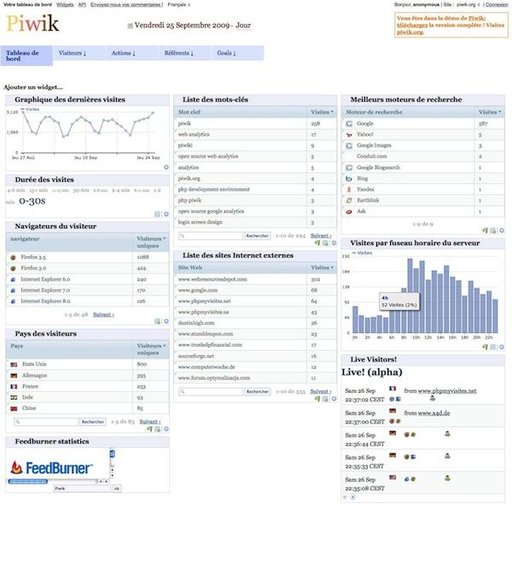Click the France flag in Pays table
512x561 pixels.
pyautogui.click(x=14, y=387)
